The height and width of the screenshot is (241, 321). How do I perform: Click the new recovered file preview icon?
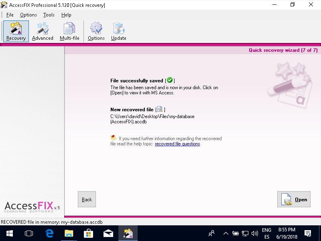click(x=160, y=109)
